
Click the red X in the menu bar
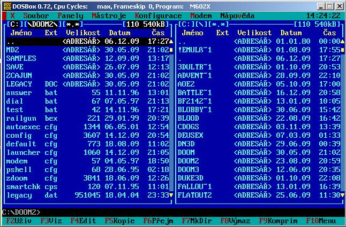[x=12, y=16]
